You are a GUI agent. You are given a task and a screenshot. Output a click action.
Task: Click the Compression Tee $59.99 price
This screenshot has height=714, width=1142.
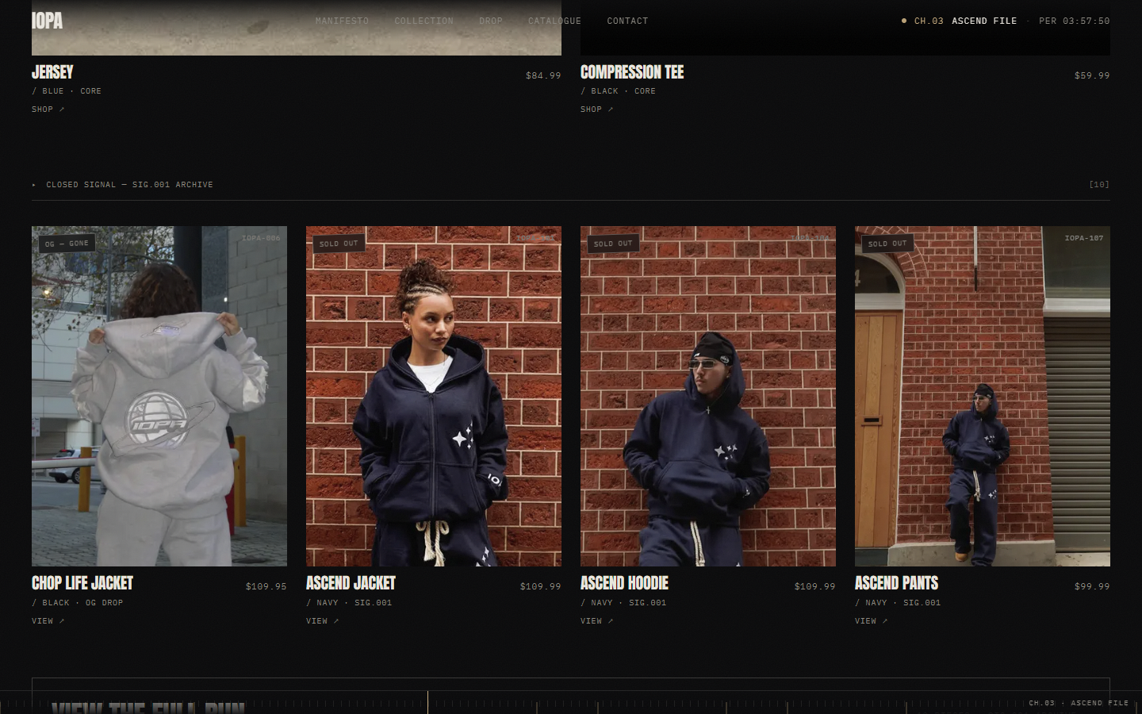click(x=1092, y=75)
